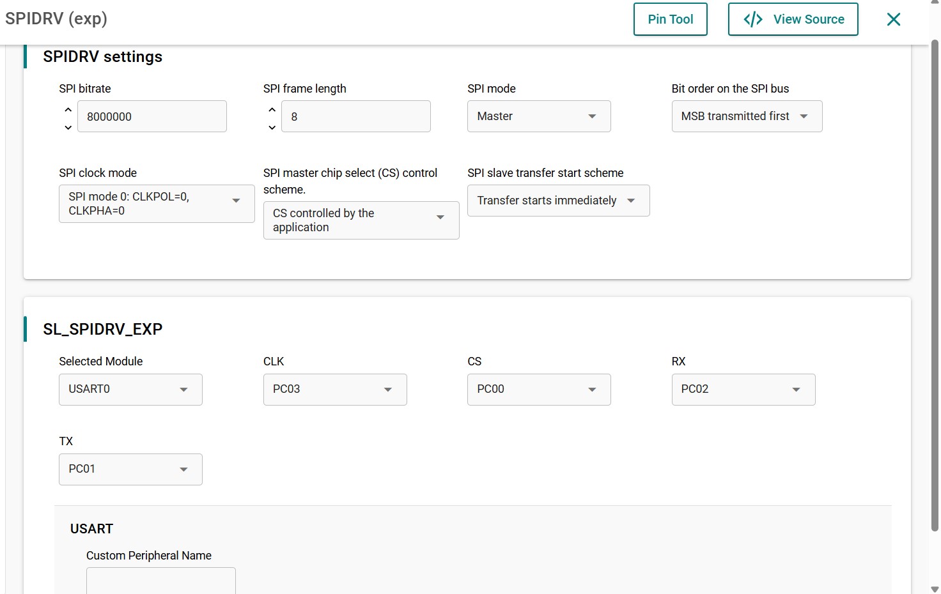Select SPI slave transfer start scheme
941x594 pixels.
[x=559, y=201]
